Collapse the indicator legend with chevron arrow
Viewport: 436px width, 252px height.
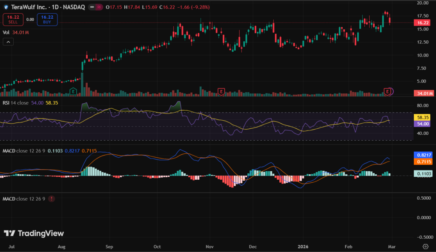(x=9, y=42)
